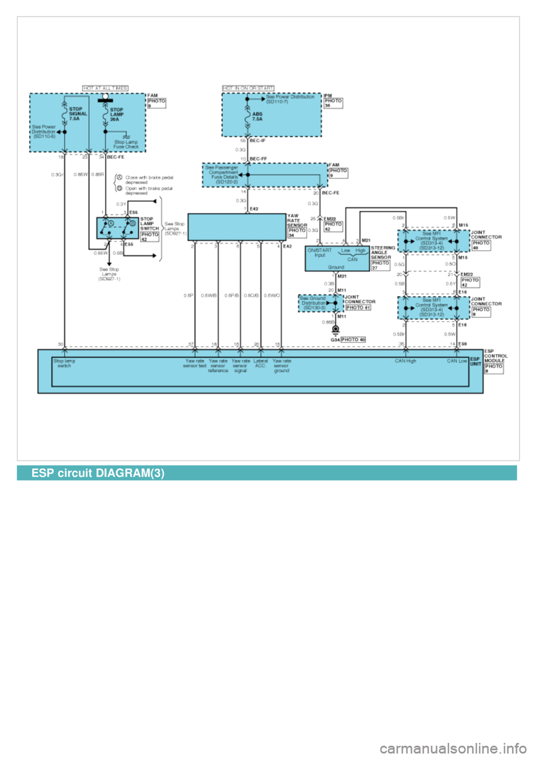The image size is (536, 758).
Task: Select Yaw rate sensor signal pin label
Action: click(x=241, y=366)
